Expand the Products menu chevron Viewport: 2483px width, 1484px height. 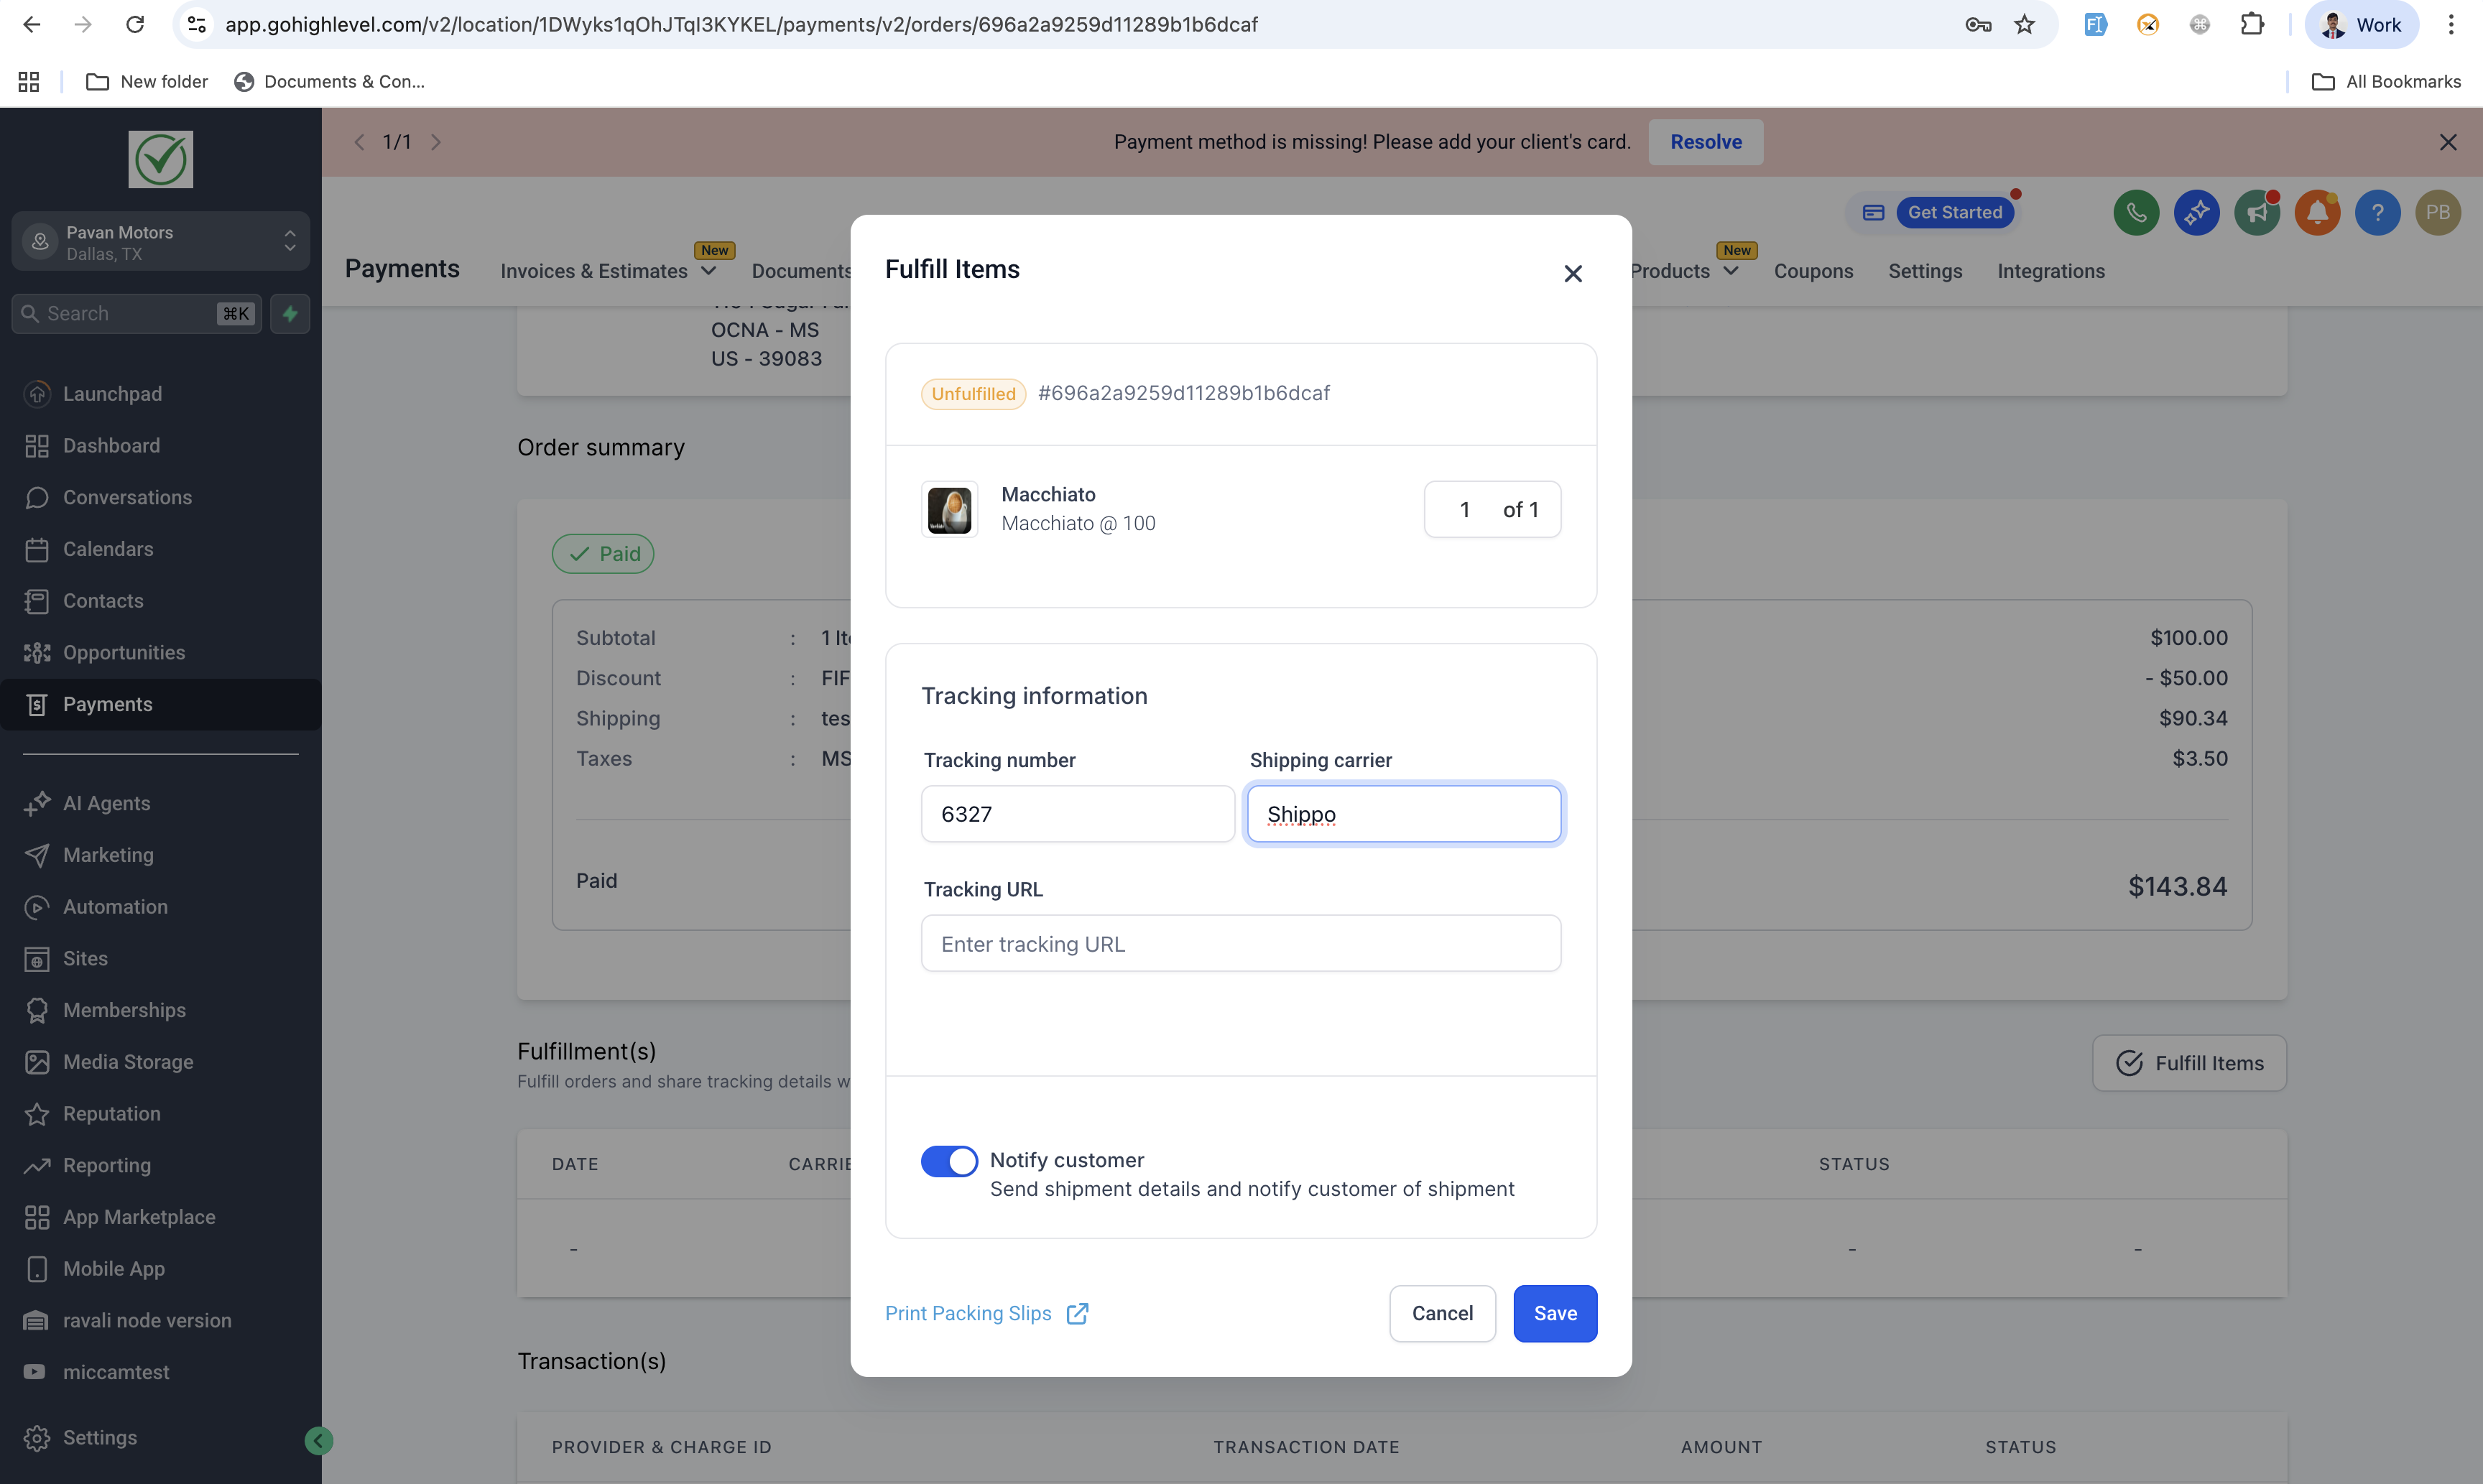pyautogui.click(x=1731, y=271)
